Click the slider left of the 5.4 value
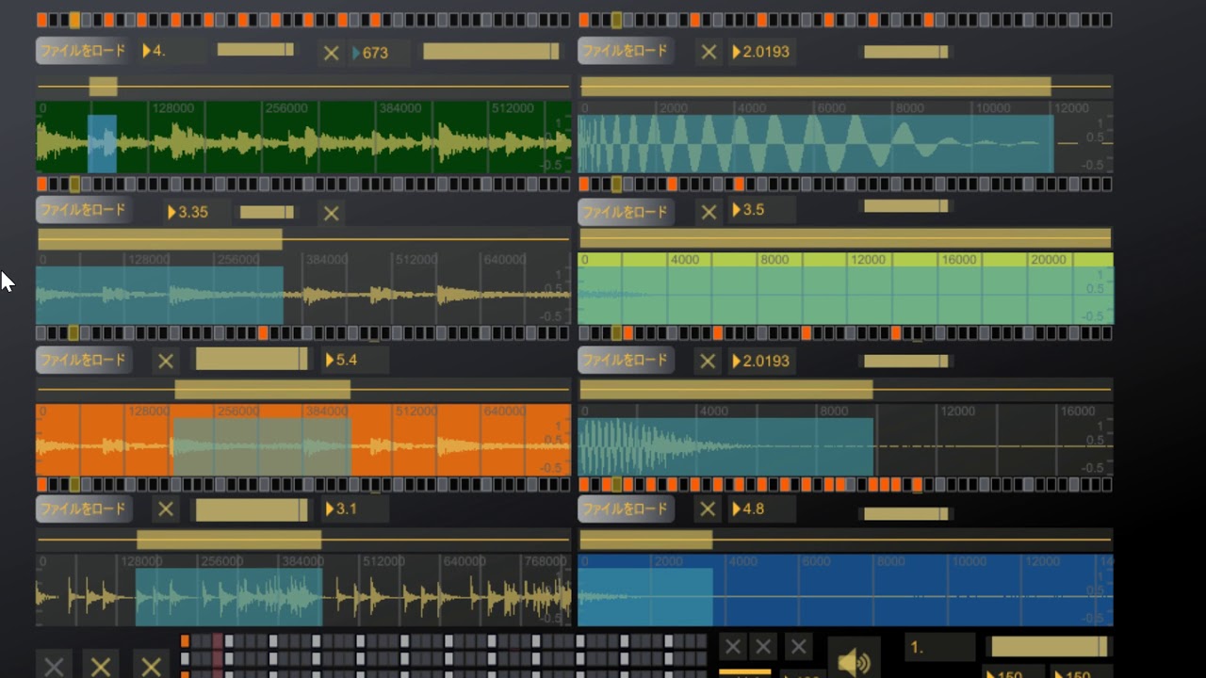 (x=252, y=359)
